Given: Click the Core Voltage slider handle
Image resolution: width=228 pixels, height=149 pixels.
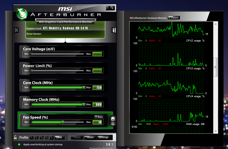Looking at the screenshot, I should pos(31,54).
